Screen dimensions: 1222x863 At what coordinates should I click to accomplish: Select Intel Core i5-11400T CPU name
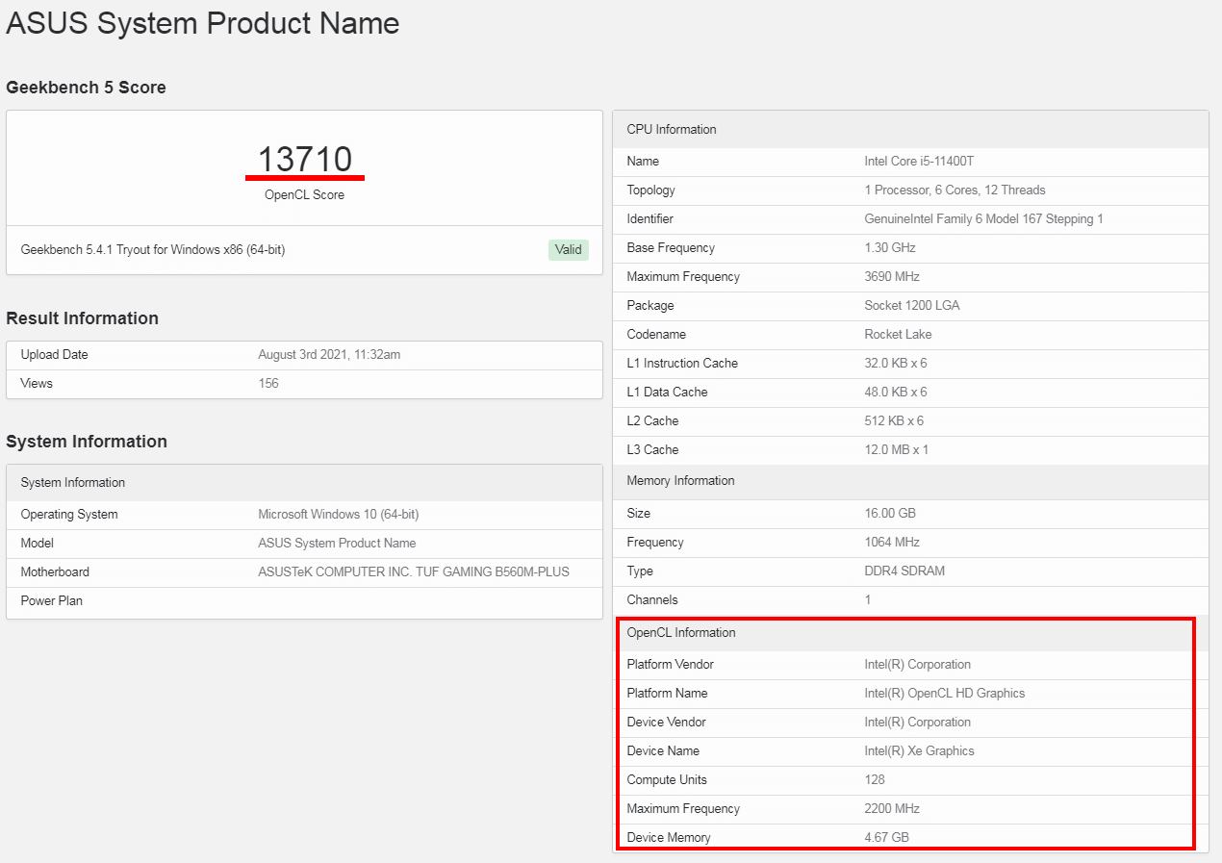click(x=919, y=161)
